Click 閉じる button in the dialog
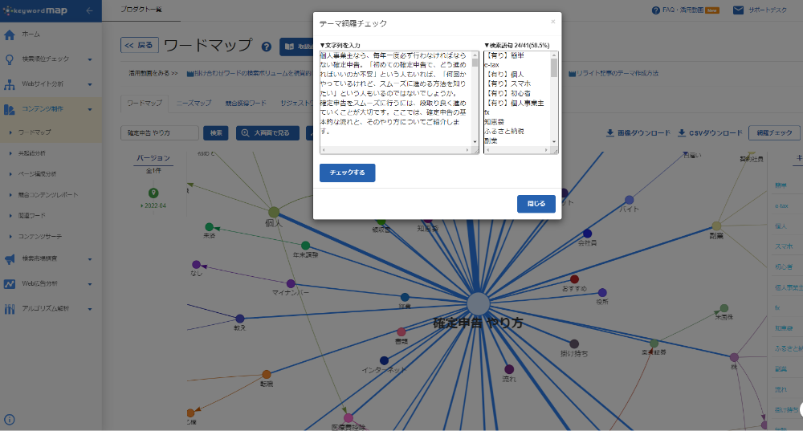Viewport: 803px width, 431px height. coord(536,204)
